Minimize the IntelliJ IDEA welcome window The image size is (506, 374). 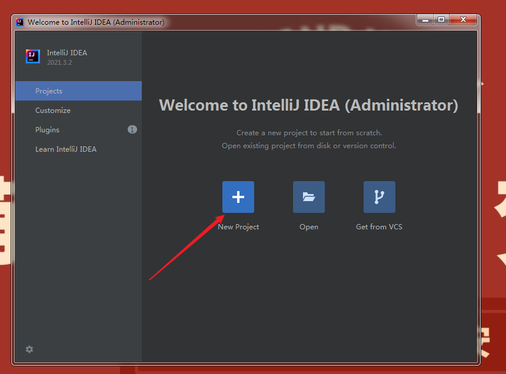[425, 20]
